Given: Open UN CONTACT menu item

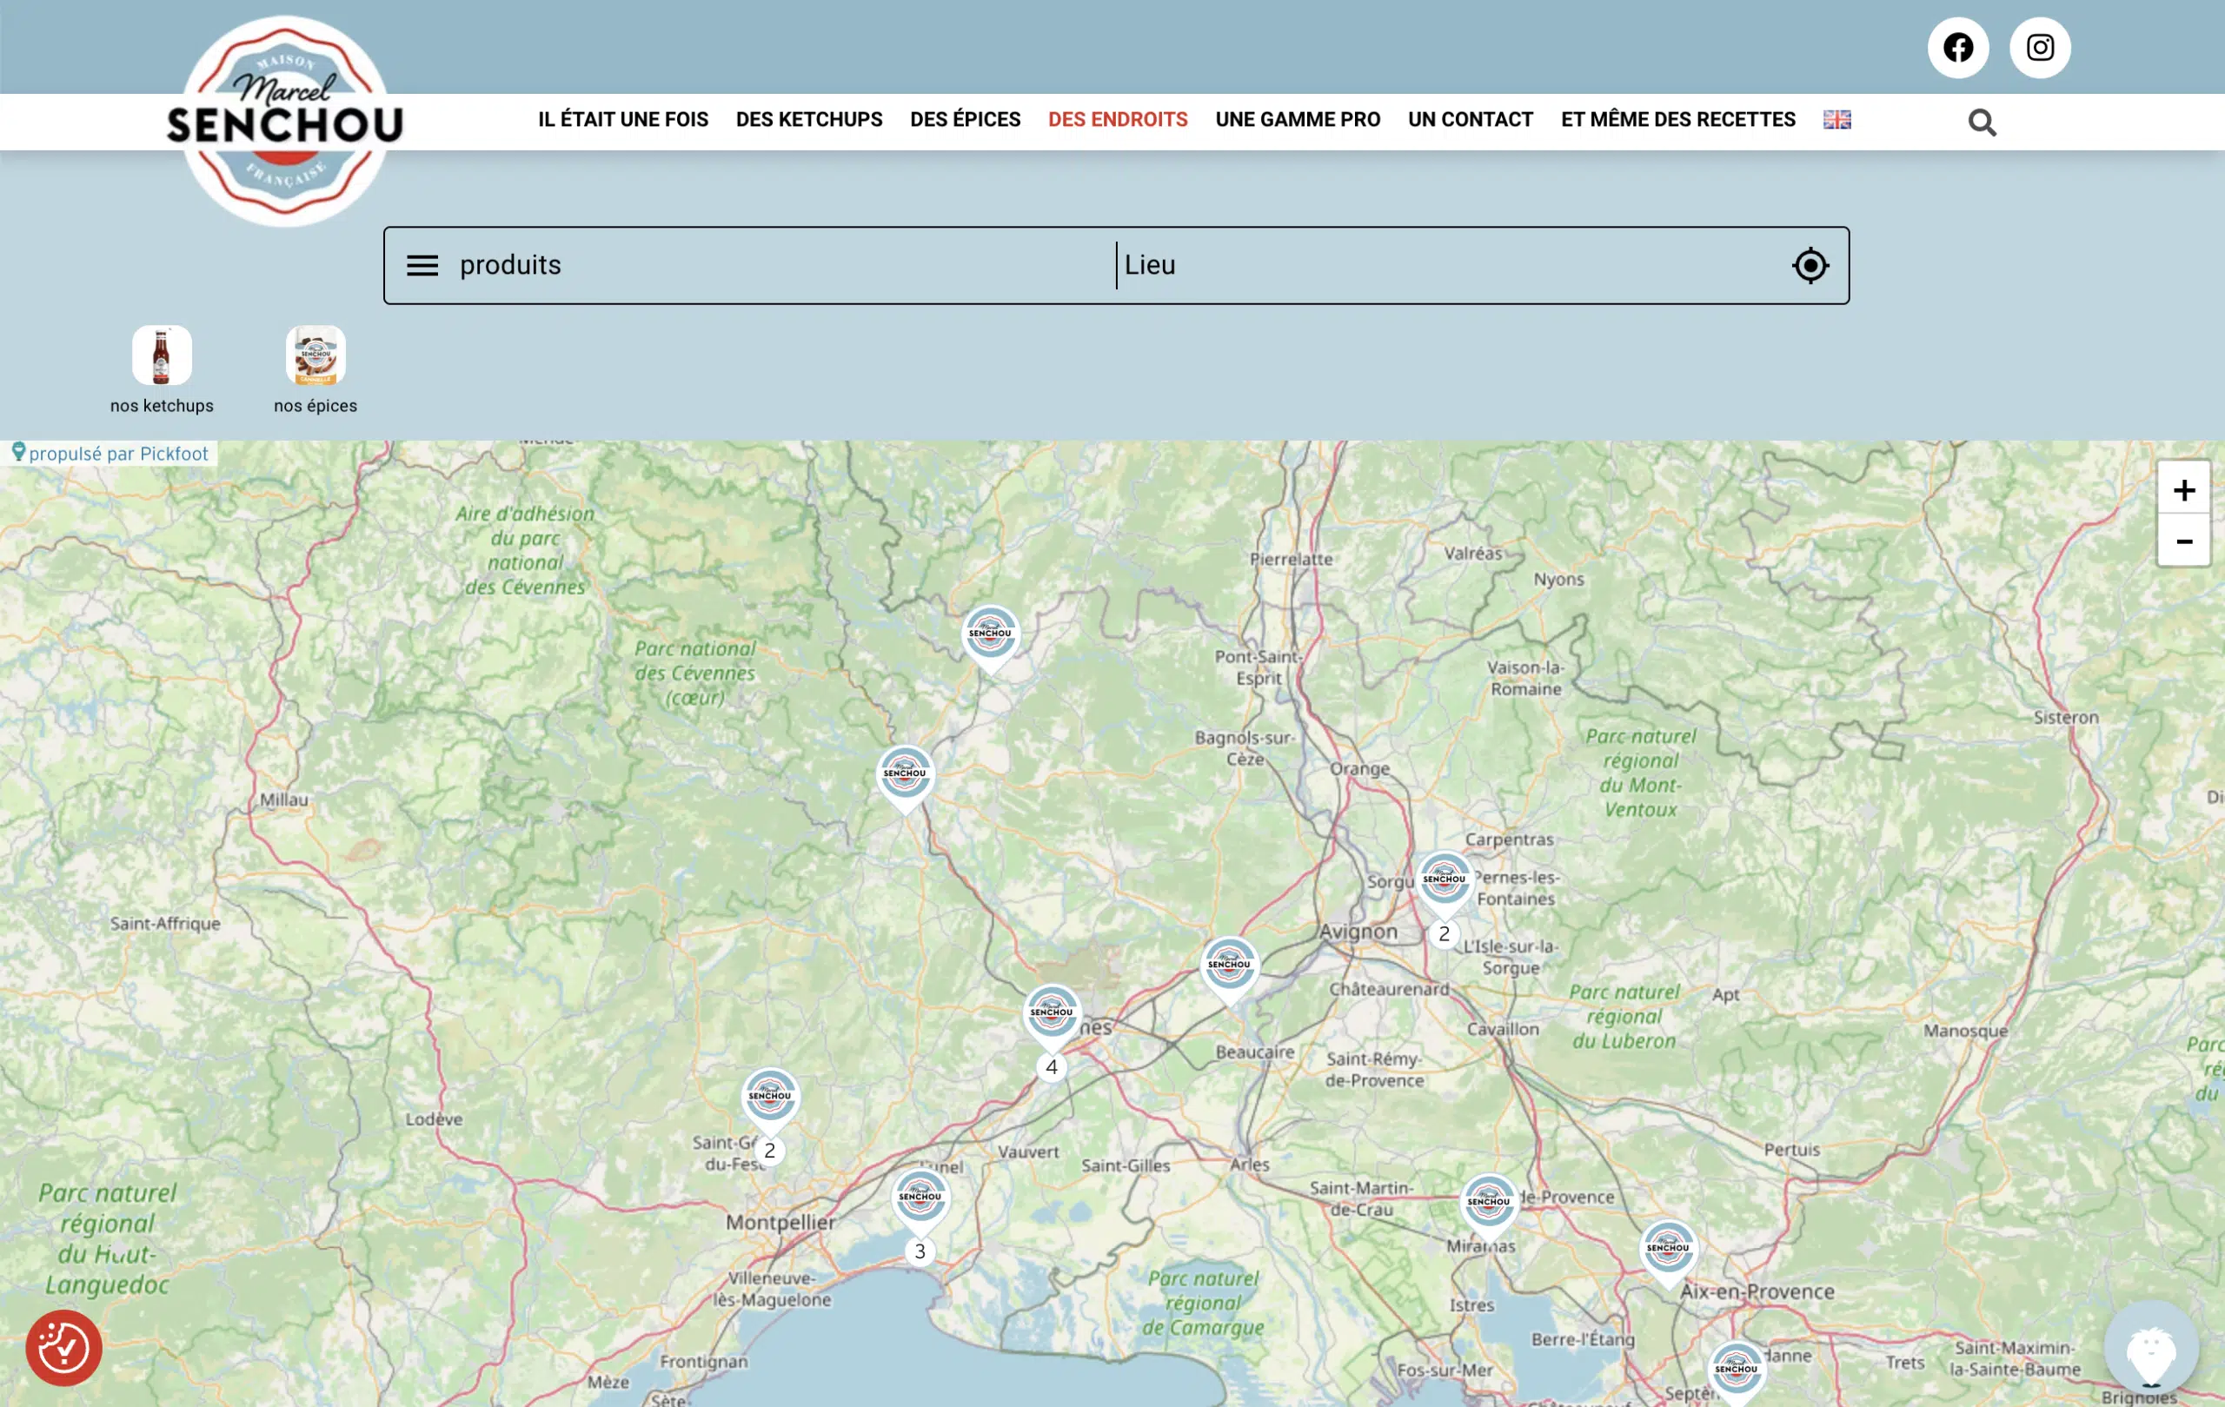Looking at the screenshot, I should click(x=1470, y=119).
